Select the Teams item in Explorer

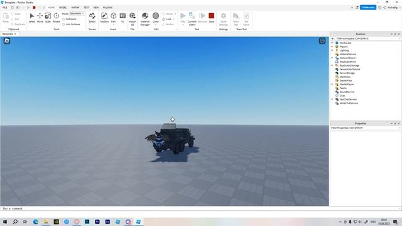click(343, 88)
